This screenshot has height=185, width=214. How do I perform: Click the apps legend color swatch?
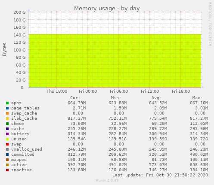point(7,103)
